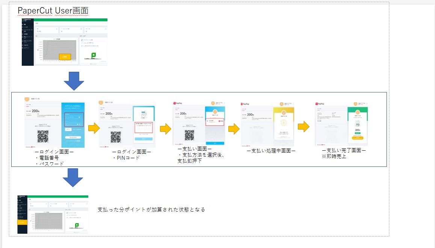Open the payment complete screen thumbnail
Viewport: 435px width, 248px height.
pyautogui.click(x=341, y=124)
